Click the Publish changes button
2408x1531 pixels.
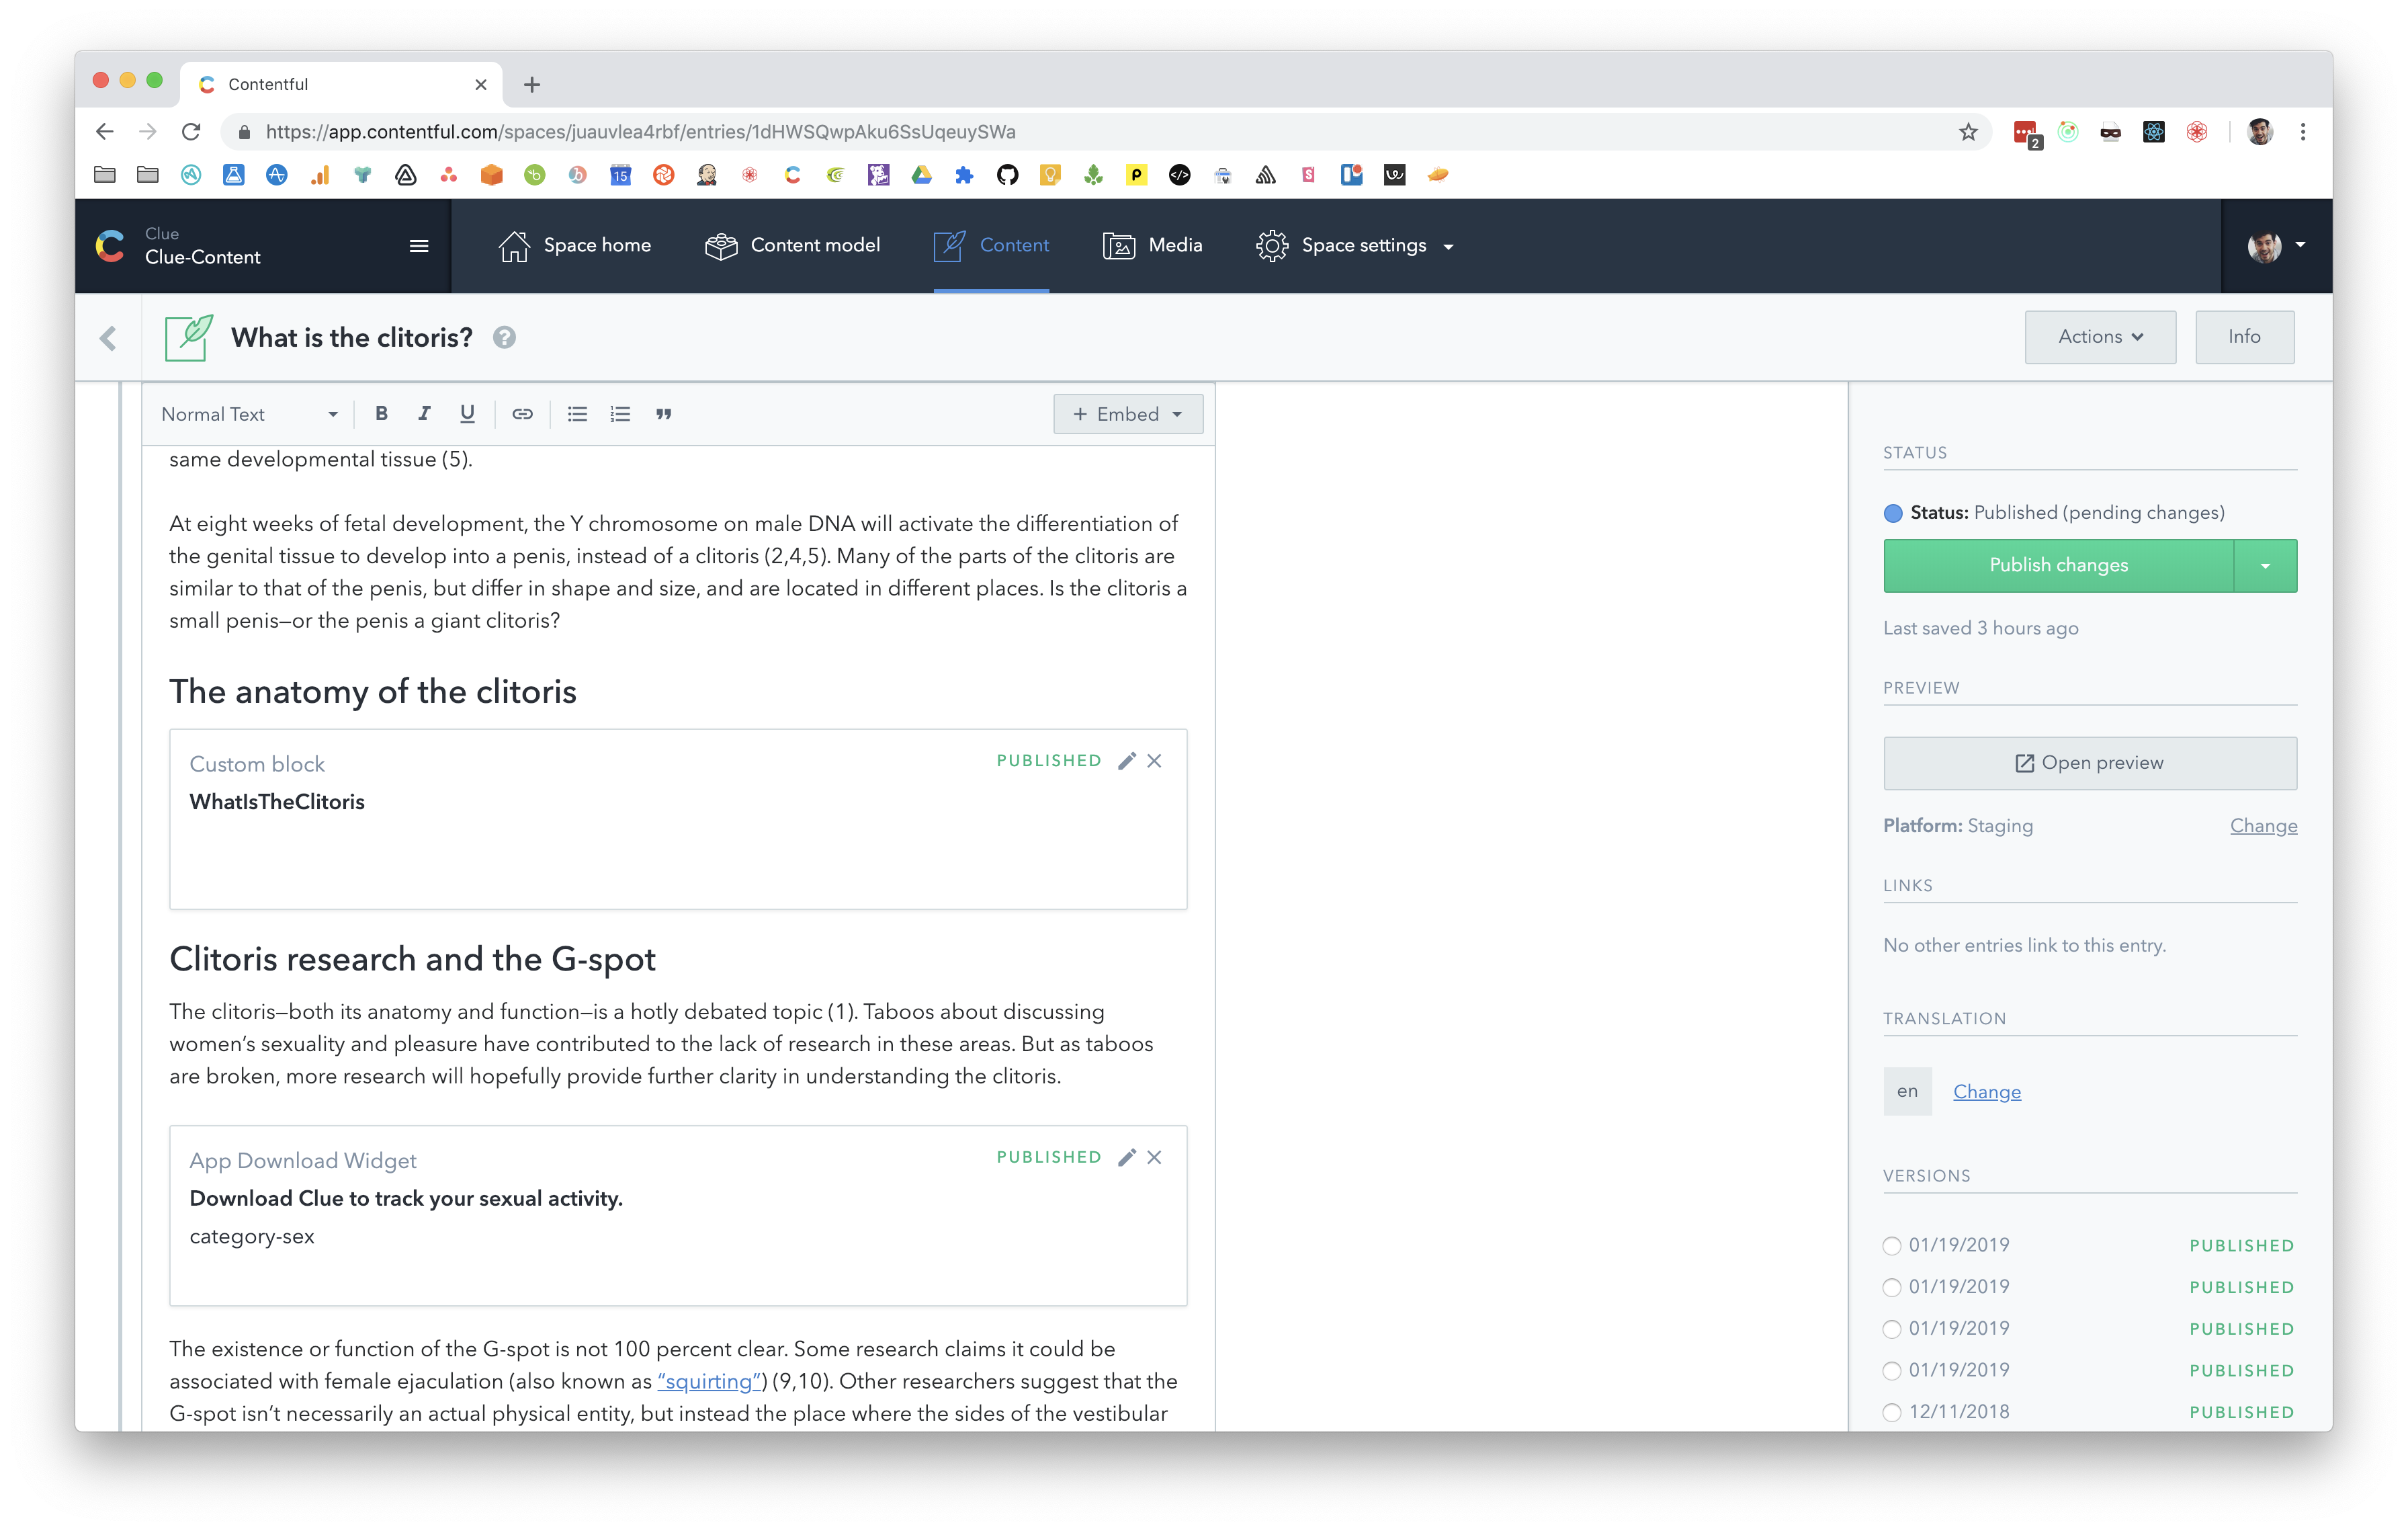pos(2058,565)
